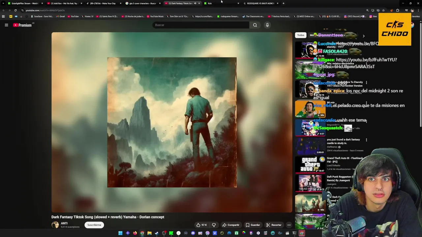The image size is (422, 237).
Task: Open the Compartir share dialog
Action: (231, 225)
